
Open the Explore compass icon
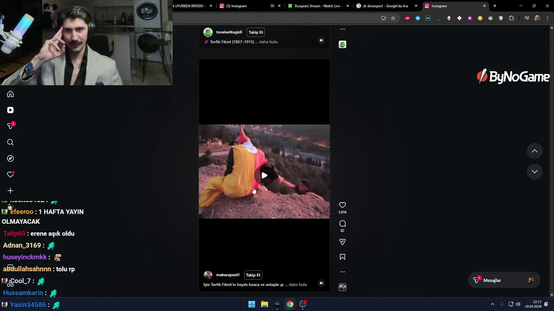coord(10,159)
